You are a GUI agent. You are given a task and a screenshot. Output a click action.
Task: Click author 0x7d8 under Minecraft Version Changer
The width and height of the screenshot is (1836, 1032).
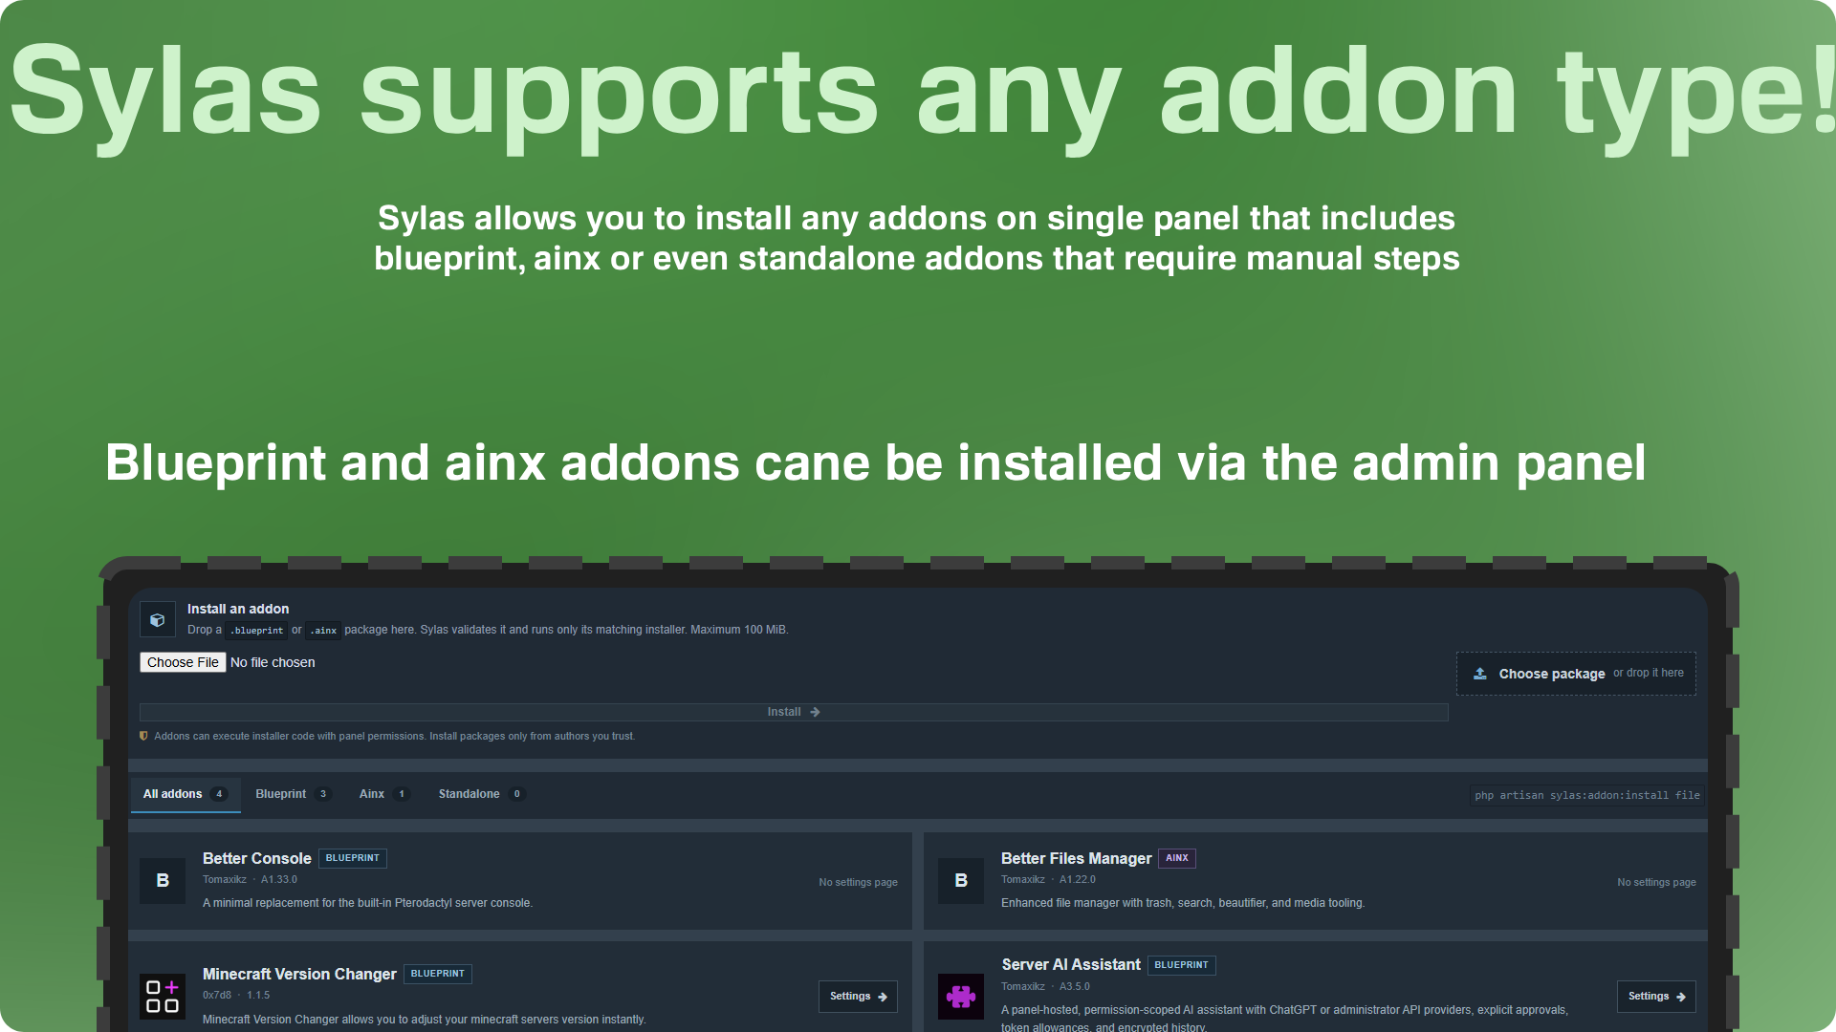click(217, 995)
